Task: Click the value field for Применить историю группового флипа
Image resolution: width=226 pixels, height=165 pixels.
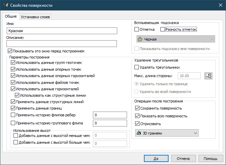Action: [109, 123]
